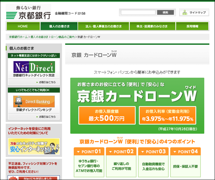Screen dimensions: 215x180
Task: Expand the POINT02 tab
Action: (x=121, y=152)
